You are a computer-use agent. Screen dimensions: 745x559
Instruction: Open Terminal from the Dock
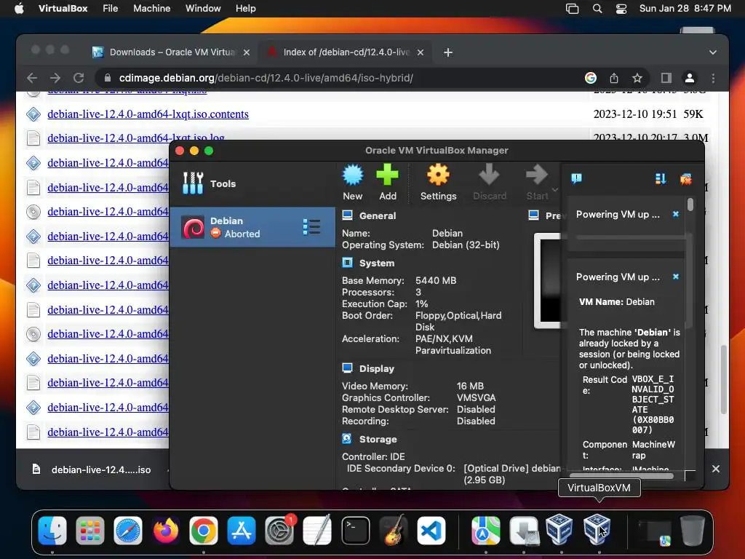[355, 531]
